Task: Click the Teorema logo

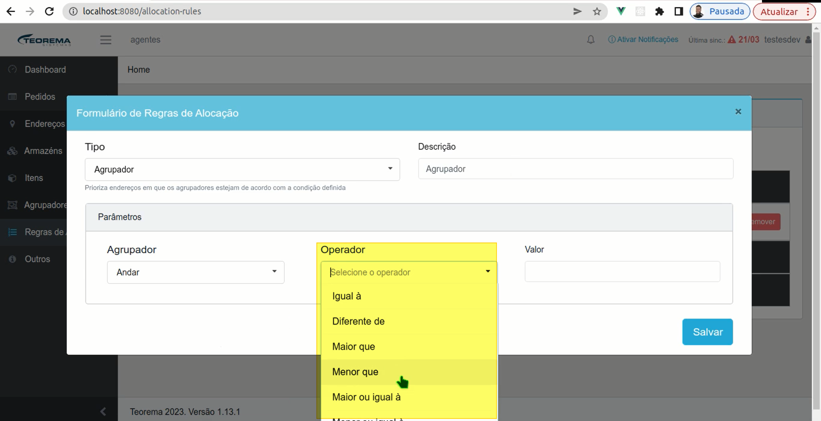Action: [44, 40]
